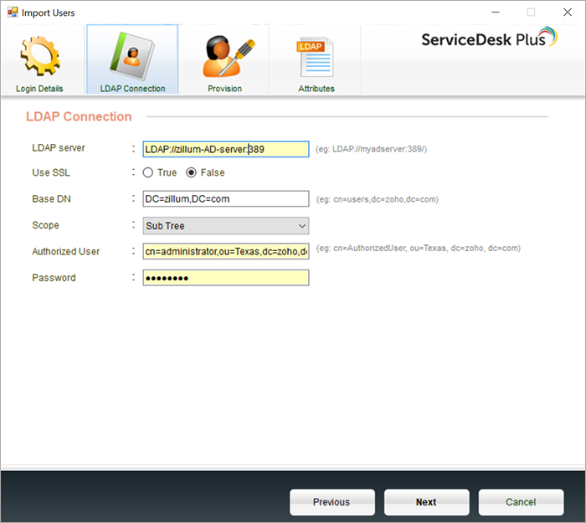Set Use SSL to True
Screen dimensions: 586x523
[148, 172]
